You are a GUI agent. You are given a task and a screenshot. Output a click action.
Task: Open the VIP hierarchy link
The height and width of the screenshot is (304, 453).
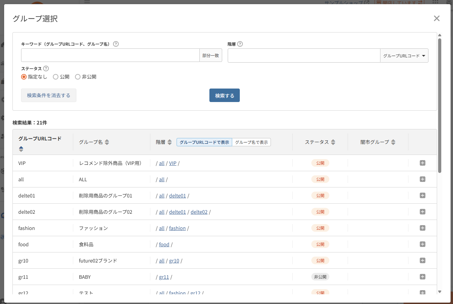(173, 163)
